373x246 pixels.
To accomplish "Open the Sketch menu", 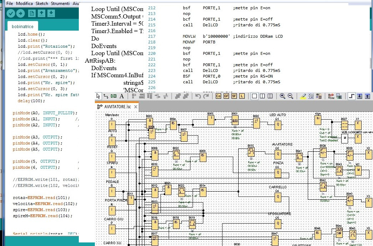I will pyautogui.click(x=42, y=3).
